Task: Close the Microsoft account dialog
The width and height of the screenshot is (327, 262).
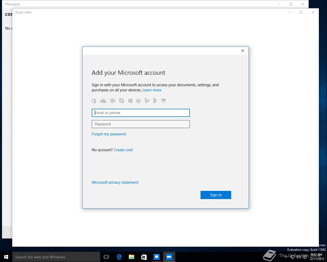Action: 243,51
